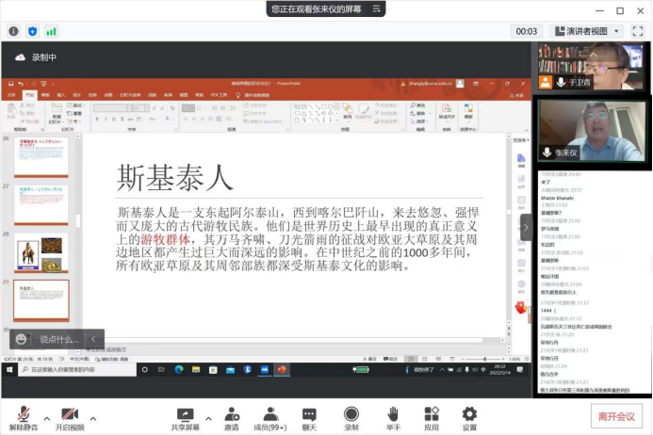
Task: Click the meeting info icon at top left
Action: tap(13, 31)
